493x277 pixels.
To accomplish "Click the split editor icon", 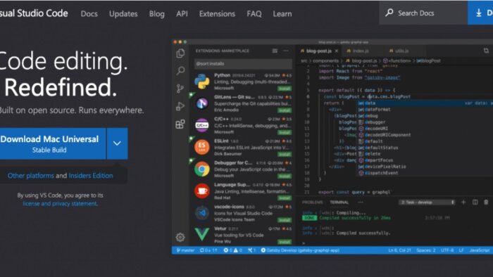I will click(486, 51).
